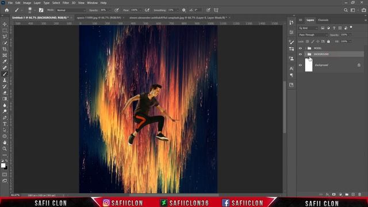Select the Clone Stamp tool

[x=5, y=80]
